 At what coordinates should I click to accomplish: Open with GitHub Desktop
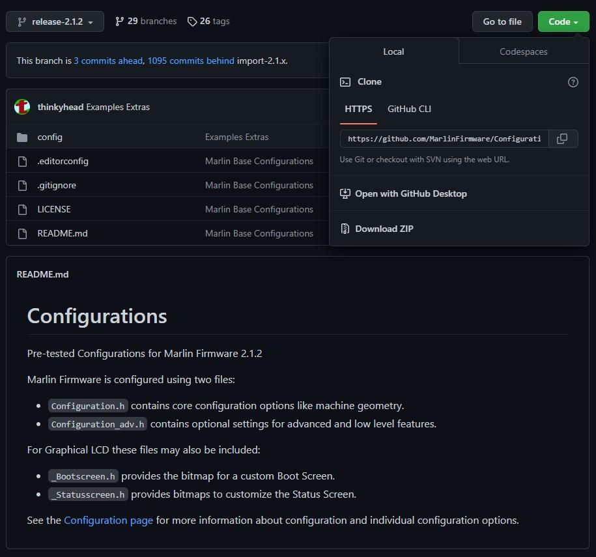tap(411, 194)
